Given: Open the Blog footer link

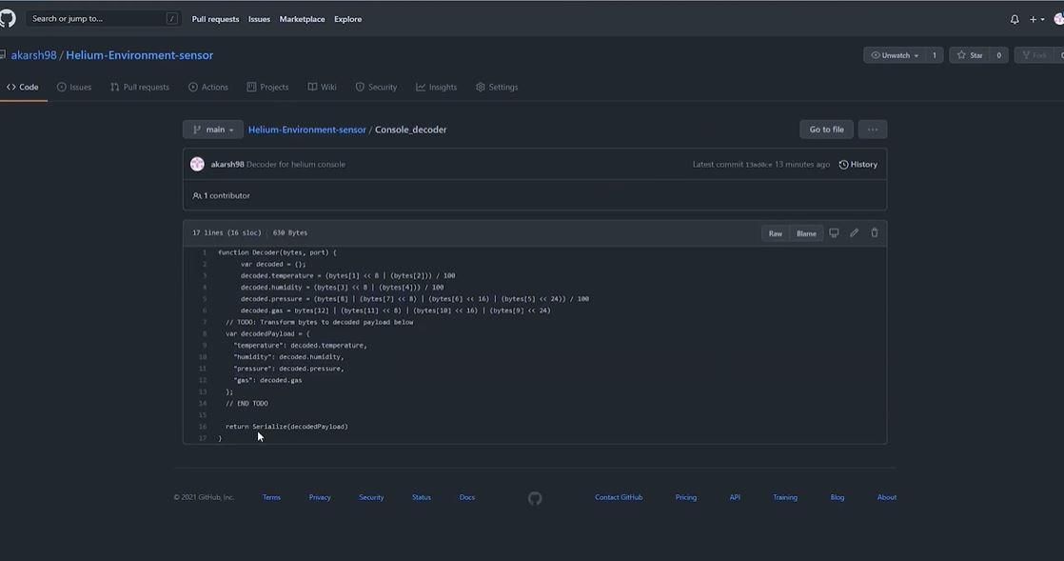Looking at the screenshot, I should [837, 497].
